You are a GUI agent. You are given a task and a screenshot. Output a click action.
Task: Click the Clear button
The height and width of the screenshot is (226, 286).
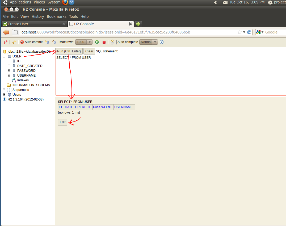tap(89, 51)
